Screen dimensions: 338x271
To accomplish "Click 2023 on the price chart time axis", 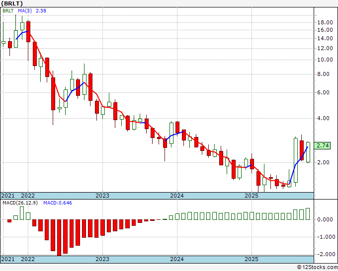I will [102, 196].
